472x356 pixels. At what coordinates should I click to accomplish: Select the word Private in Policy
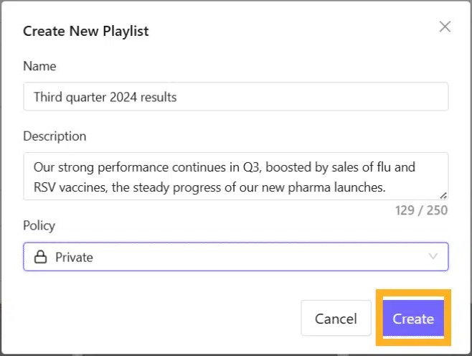tap(74, 257)
